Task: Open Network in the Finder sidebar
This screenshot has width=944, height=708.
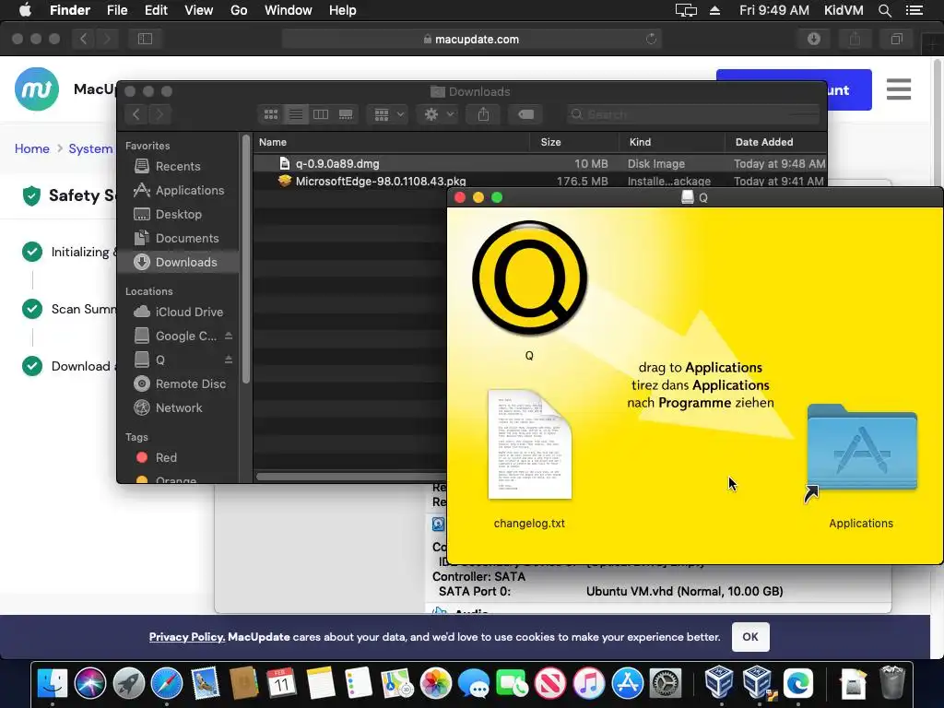Action: 178,408
